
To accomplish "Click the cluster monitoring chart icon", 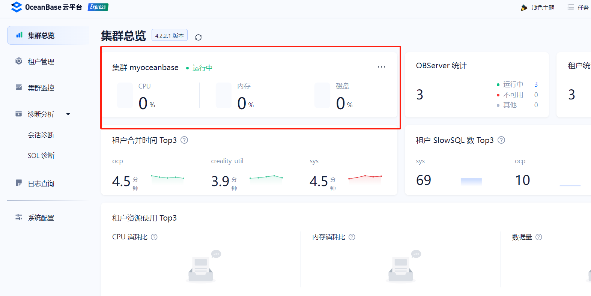I will click(19, 87).
